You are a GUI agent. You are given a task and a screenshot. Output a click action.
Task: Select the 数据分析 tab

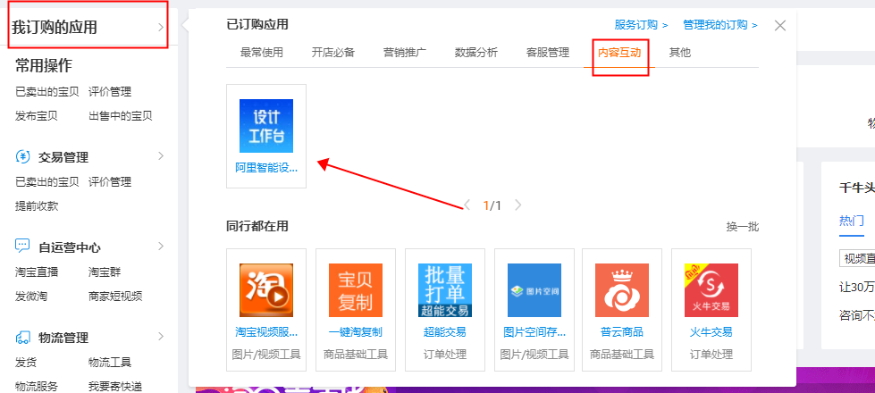click(x=476, y=53)
